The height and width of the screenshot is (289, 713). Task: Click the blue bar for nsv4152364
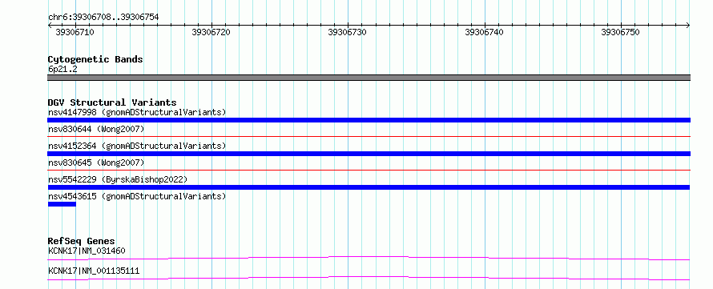369,154
